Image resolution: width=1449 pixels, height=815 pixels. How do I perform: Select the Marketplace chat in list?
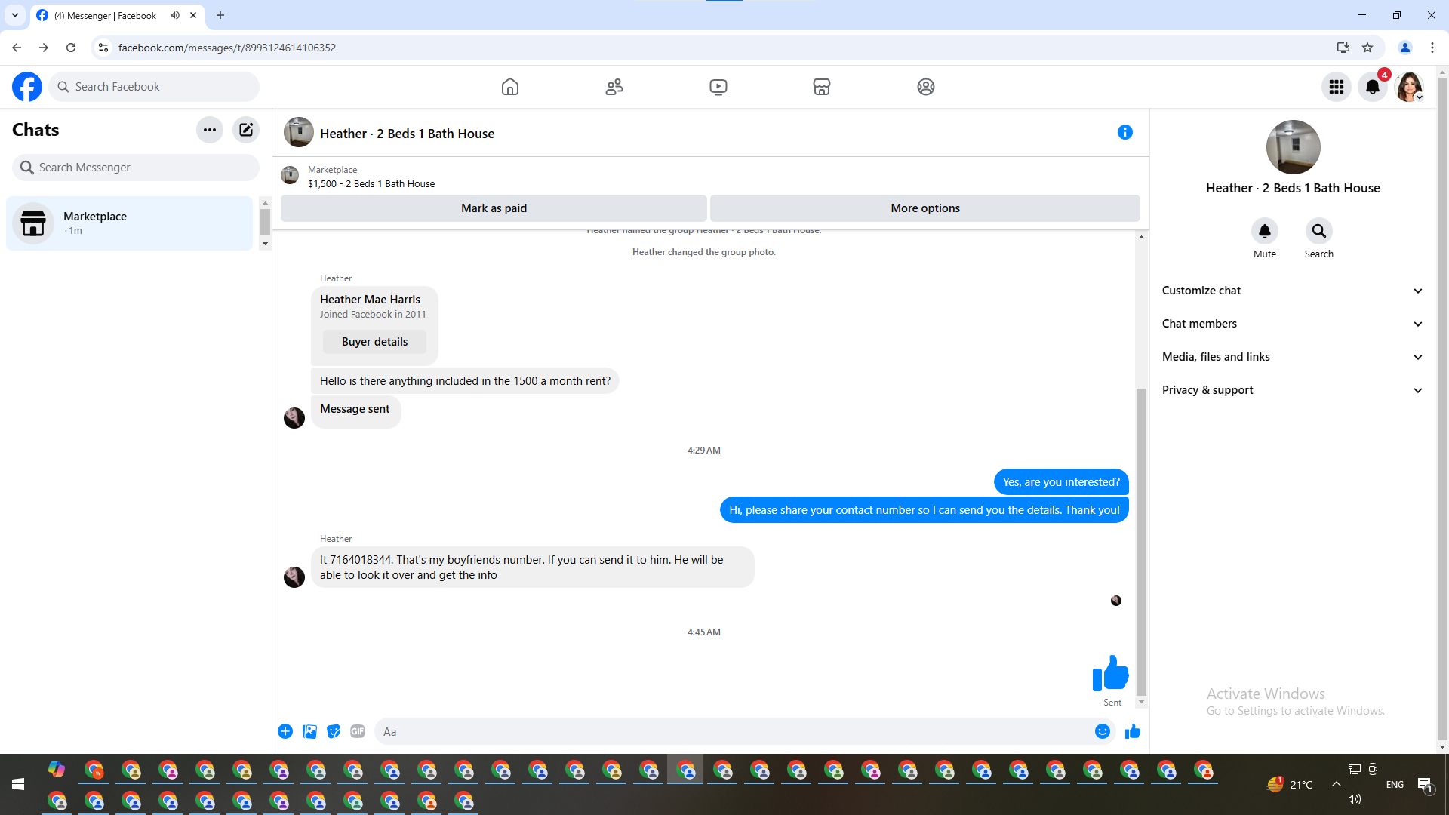click(x=130, y=223)
